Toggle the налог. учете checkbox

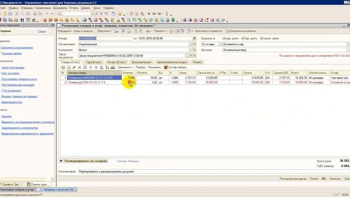click(262, 38)
